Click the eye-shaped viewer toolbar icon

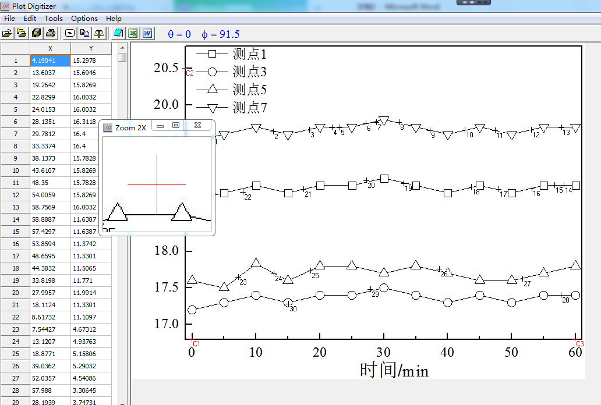pos(69,33)
